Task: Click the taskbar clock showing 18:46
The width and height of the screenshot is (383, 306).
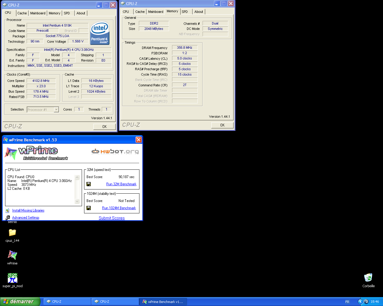Action: tap(375, 302)
